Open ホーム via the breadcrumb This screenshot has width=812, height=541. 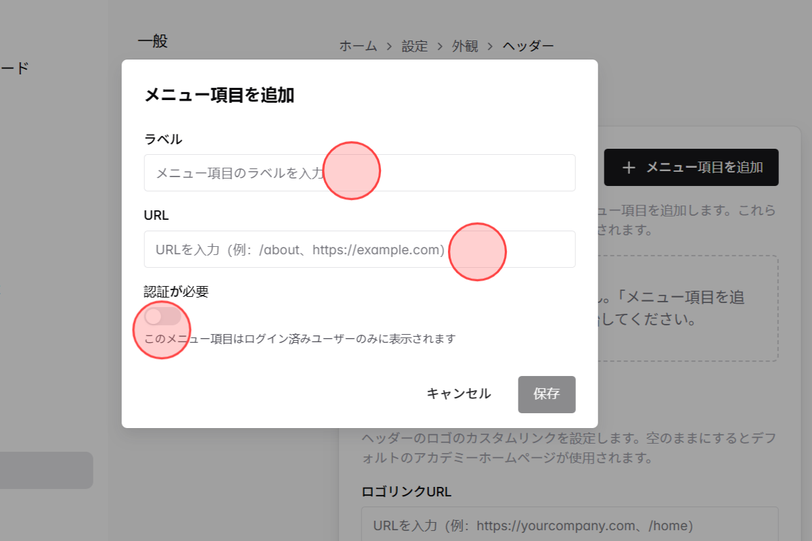[x=358, y=46]
